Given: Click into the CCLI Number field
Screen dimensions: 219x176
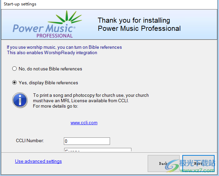Looking at the screenshot, I should coord(87,141).
